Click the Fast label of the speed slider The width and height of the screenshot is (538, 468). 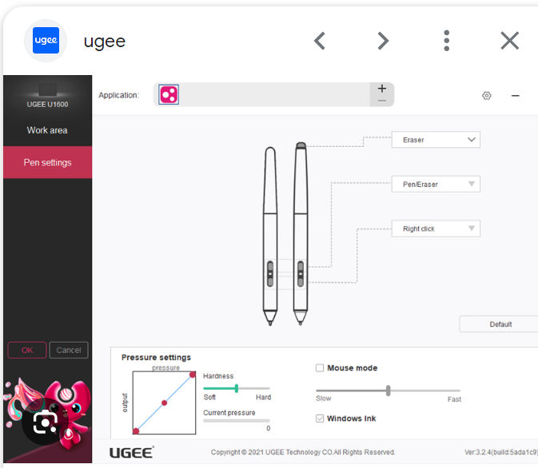(454, 399)
